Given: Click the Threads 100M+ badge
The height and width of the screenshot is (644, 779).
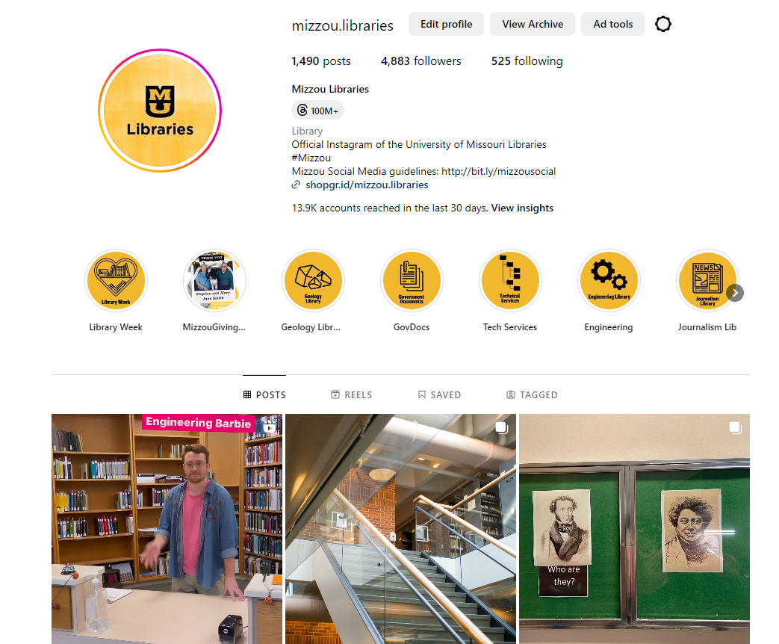Looking at the screenshot, I should coord(317,111).
